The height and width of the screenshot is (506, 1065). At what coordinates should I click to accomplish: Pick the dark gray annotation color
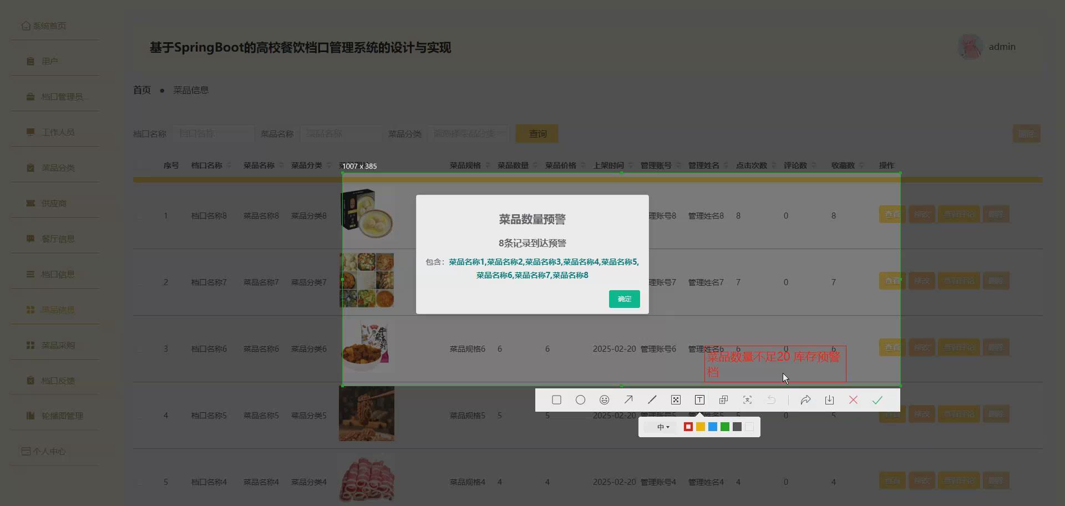tap(737, 427)
